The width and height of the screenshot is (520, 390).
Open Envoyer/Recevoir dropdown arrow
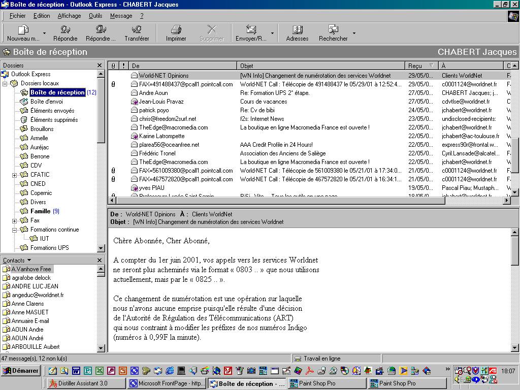click(272, 33)
